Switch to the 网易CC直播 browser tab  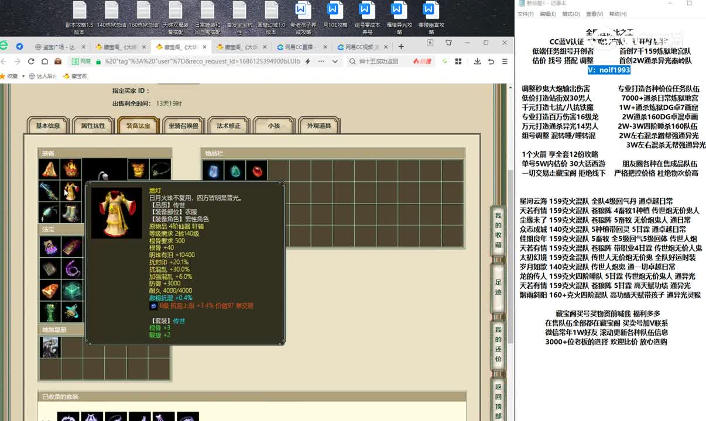(299, 47)
